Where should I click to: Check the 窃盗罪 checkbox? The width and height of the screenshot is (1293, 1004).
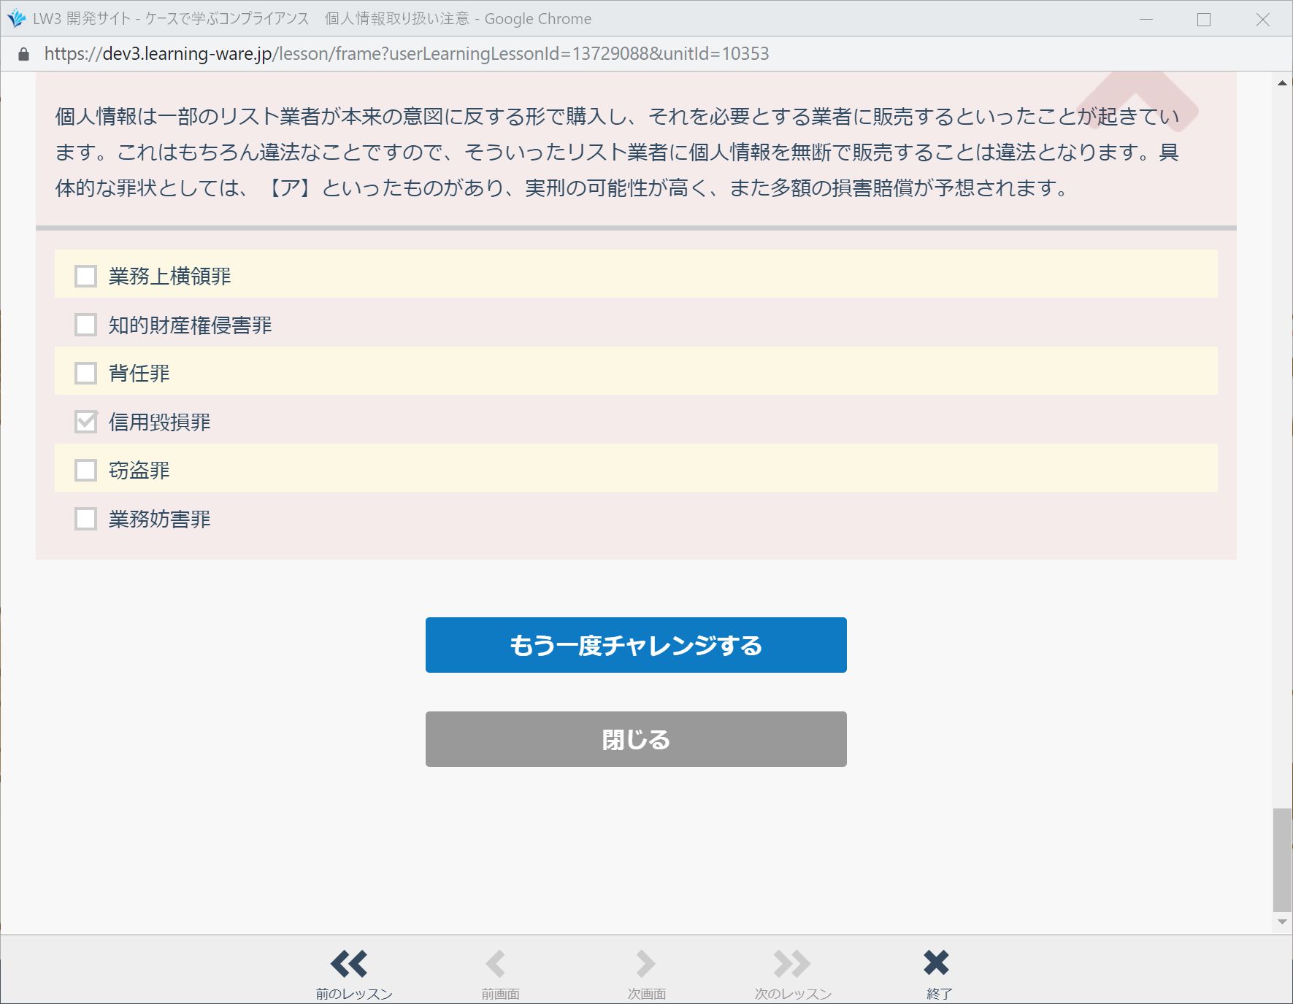[x=86, y=470]
